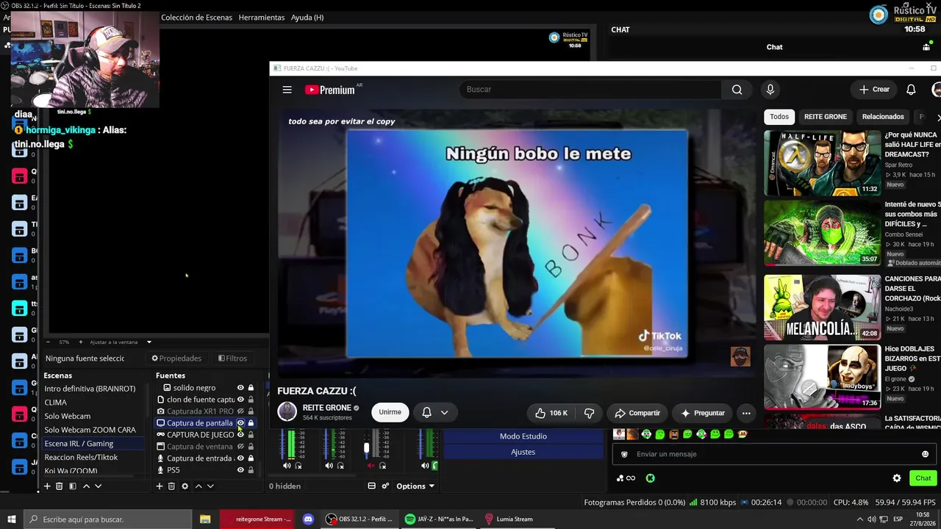The image size is (941, 529).
Task: Open the HALF-LIFE Dreamcast video thumbnail
Action: click(x=822, y=163)
